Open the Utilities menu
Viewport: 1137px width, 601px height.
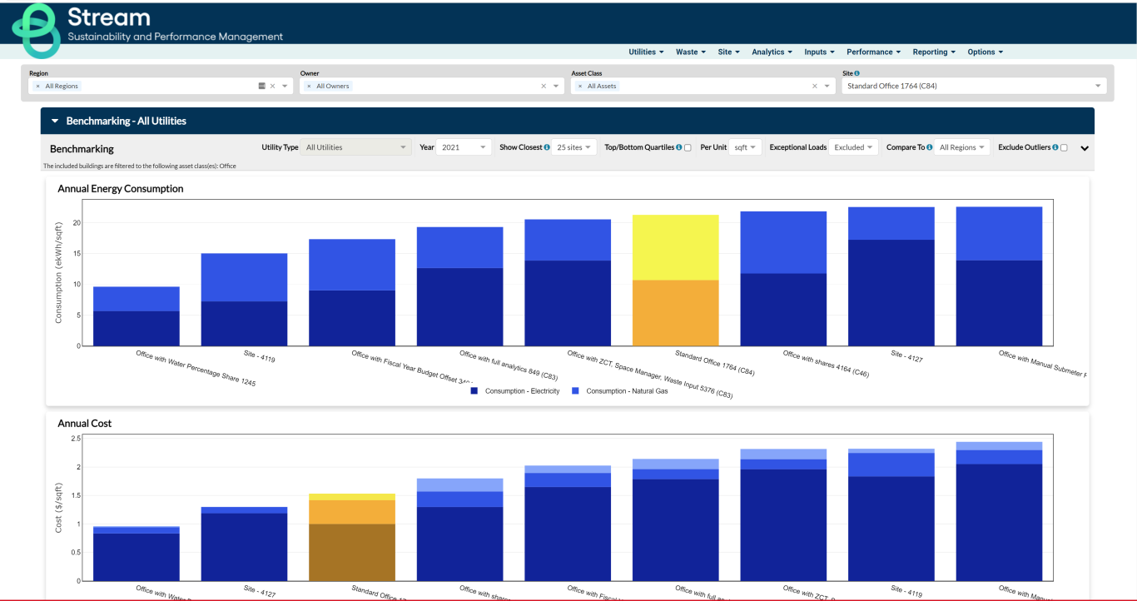[x=644, y=52]
